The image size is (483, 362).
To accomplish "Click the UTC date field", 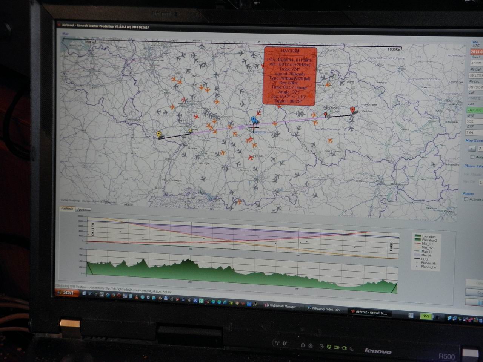I will click(x=477, y=52).
